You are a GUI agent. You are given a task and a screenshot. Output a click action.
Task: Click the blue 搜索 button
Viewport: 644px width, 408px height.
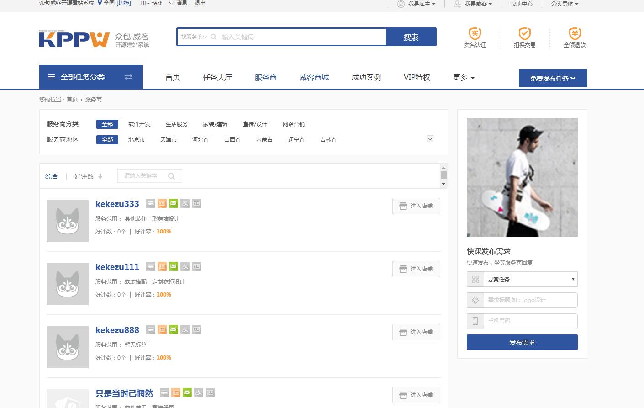coord(411,37)
